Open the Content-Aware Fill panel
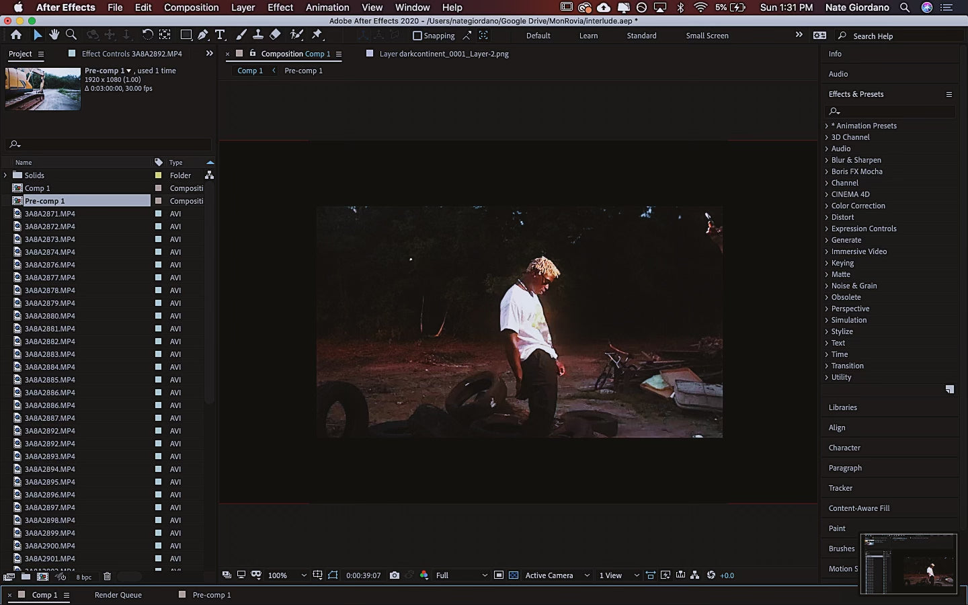 [859, 508]
